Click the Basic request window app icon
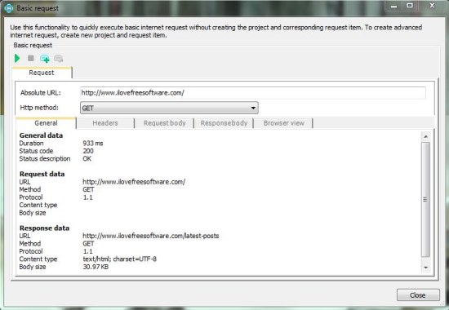449x310 pixels. 9,8
